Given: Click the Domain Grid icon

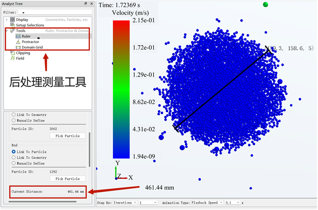Looking at the screenshot, I should click(x=18, y=47).
